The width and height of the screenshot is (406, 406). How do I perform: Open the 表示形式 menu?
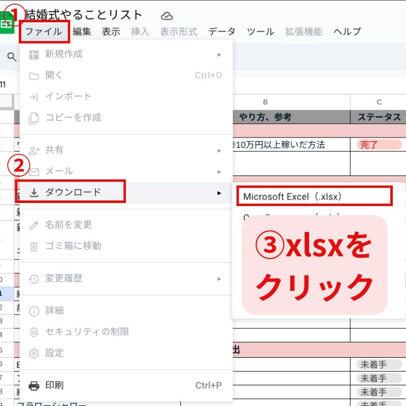[x=179, y=31]
